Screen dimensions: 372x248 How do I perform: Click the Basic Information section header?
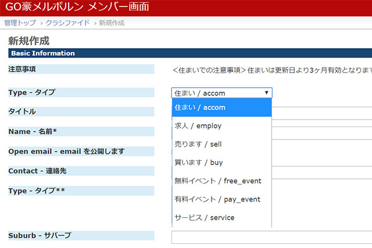coord(43,53)
